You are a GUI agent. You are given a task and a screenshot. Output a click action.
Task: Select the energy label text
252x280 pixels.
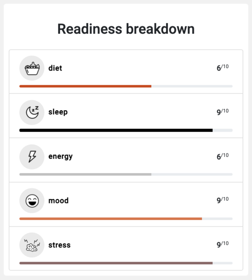(60, 156)
